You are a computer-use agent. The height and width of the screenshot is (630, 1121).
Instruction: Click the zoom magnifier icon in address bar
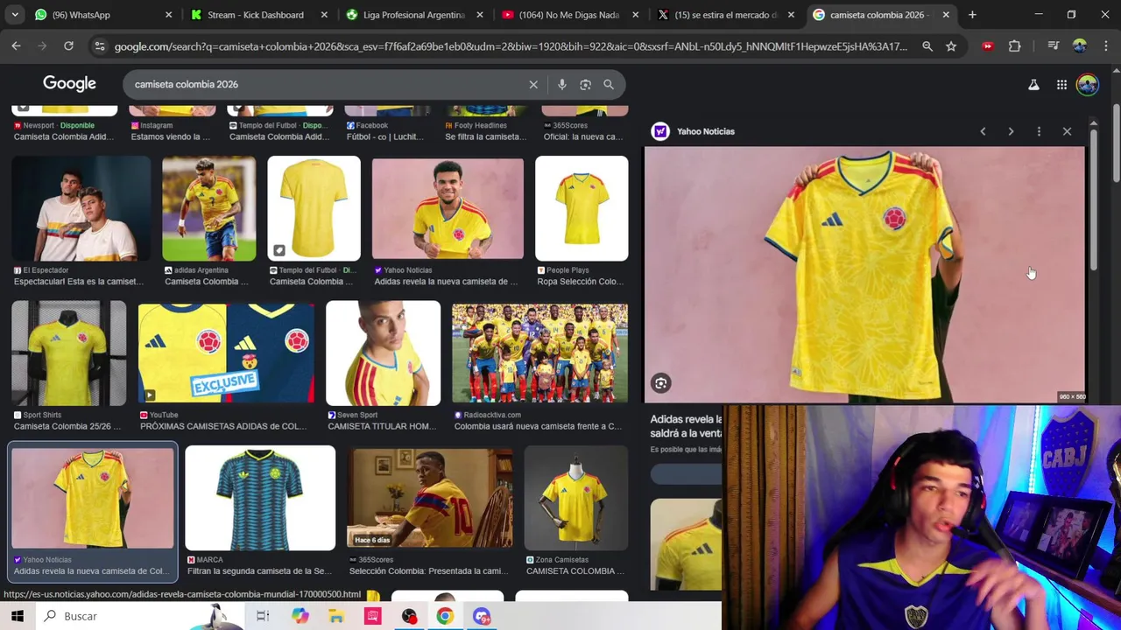coord(927,46)
